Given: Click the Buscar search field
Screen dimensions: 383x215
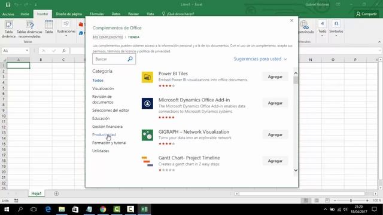Looking at the screenshot, I should pos(114,59).
